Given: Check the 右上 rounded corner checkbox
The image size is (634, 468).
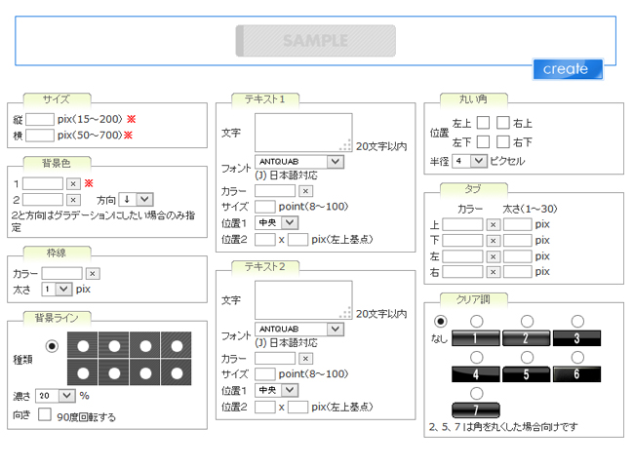Looking at the screenshot, I should 503,123.
